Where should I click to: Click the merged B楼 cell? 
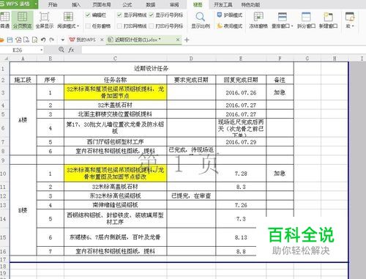coord(23,210)
